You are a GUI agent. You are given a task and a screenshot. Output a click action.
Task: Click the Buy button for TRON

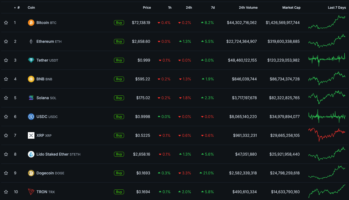(119, 192)
